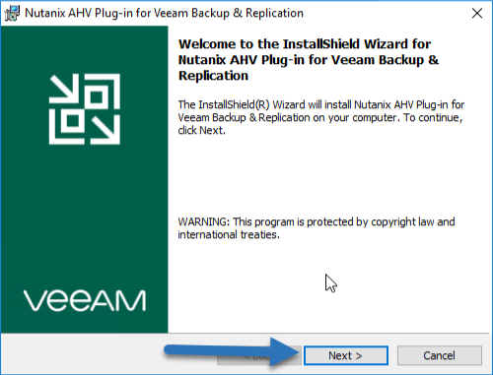Click the blue annotation arrow pointing to Next
The image size is (493, 375).
[232, 351]
